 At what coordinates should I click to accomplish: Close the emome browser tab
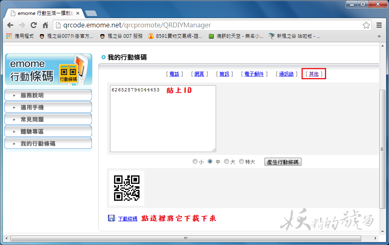click(x=78, y=13)
